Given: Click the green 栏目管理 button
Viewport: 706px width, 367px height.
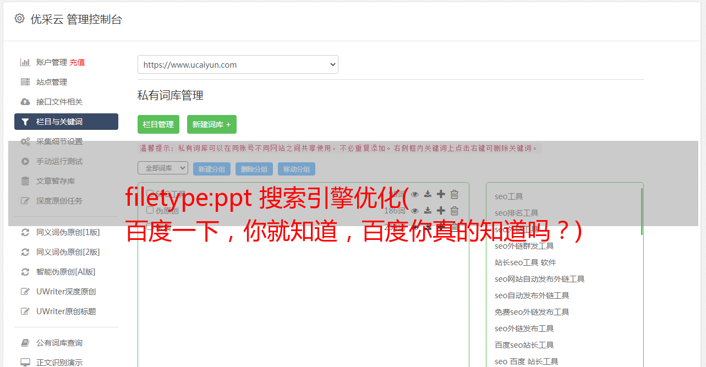Looking at the screenshot, I should pyautogui.click(x=158, y=124).
